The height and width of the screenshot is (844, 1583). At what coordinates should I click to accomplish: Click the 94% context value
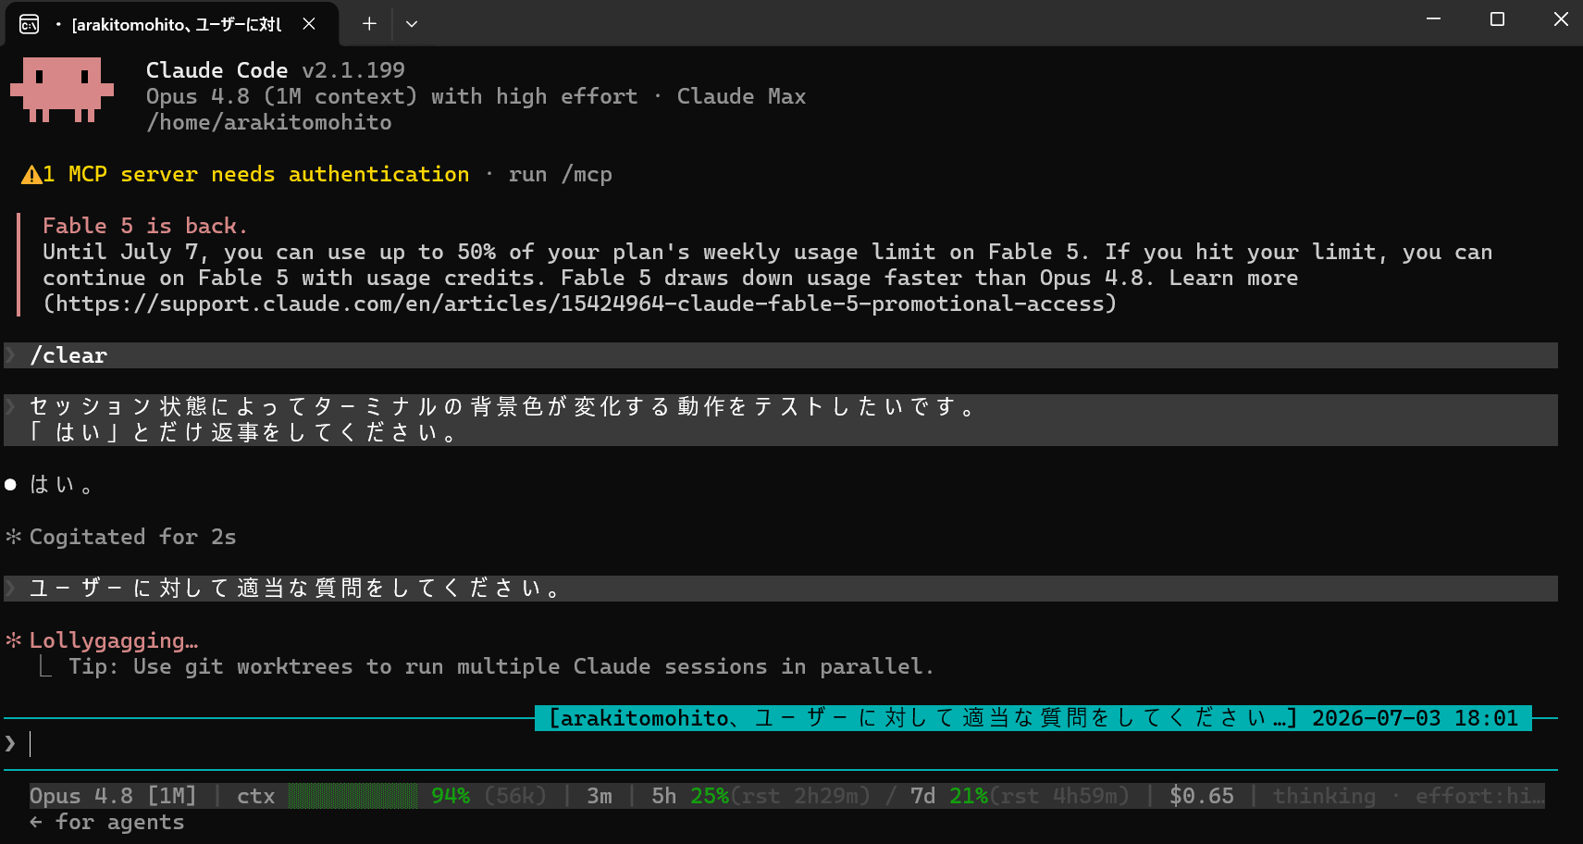click(x=451, y=796)
